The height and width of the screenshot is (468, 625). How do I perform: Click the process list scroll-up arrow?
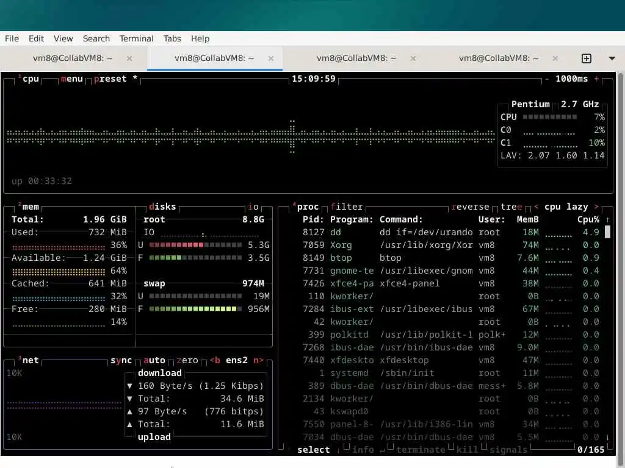[607, 219]
